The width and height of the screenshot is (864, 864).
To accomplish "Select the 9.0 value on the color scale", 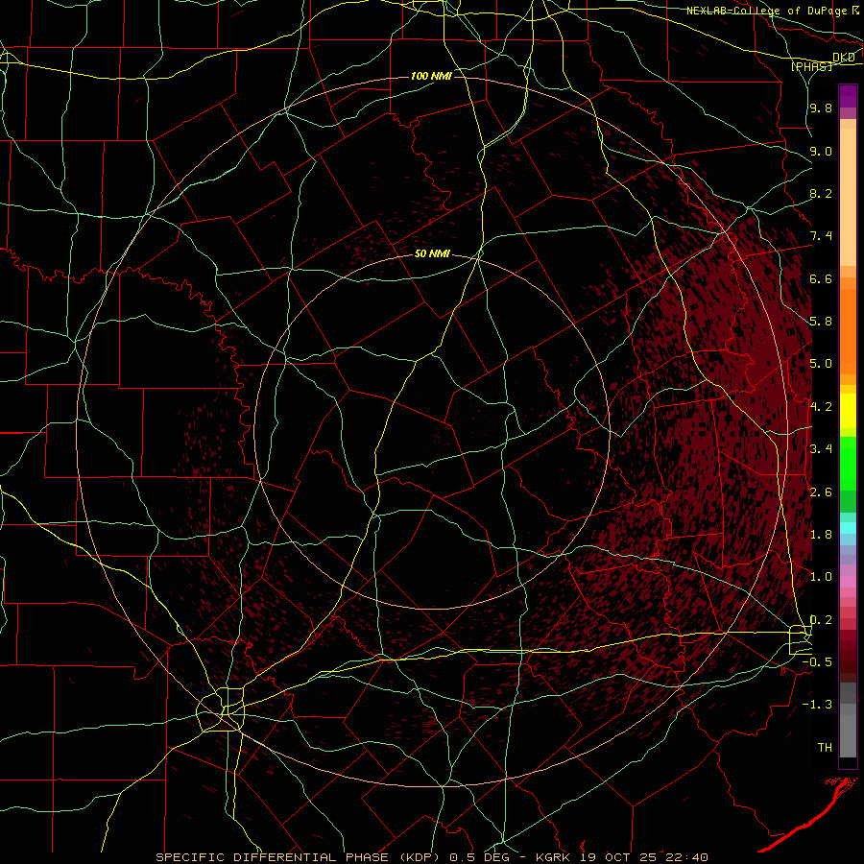I will tap(821, 151).
